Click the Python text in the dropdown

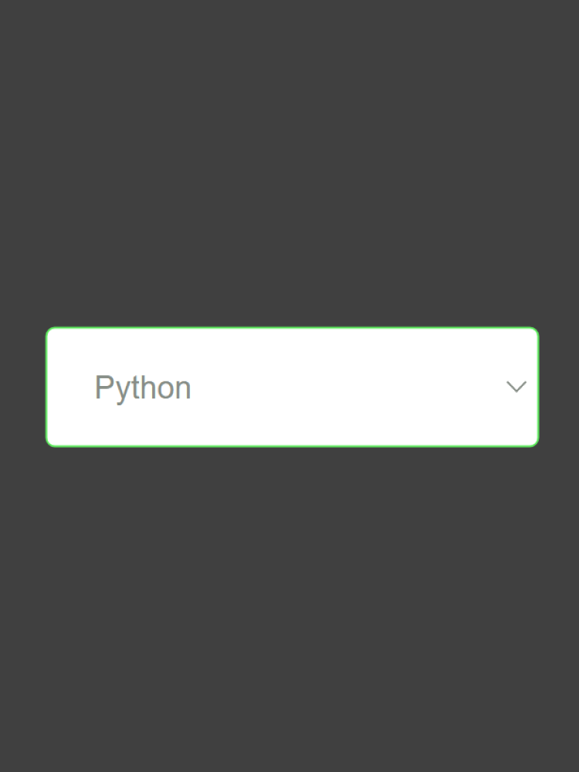[x=143, y=388]
